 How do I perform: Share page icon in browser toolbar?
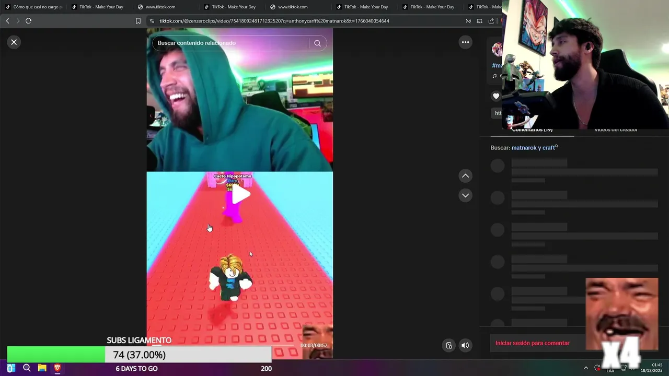click(491, 21)
